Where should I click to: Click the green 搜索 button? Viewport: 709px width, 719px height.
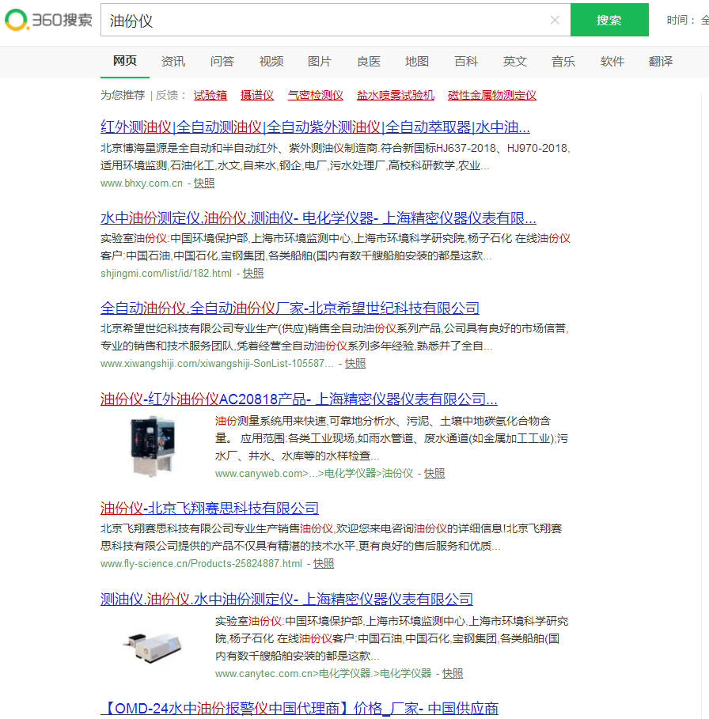click(x=609, y=20)
